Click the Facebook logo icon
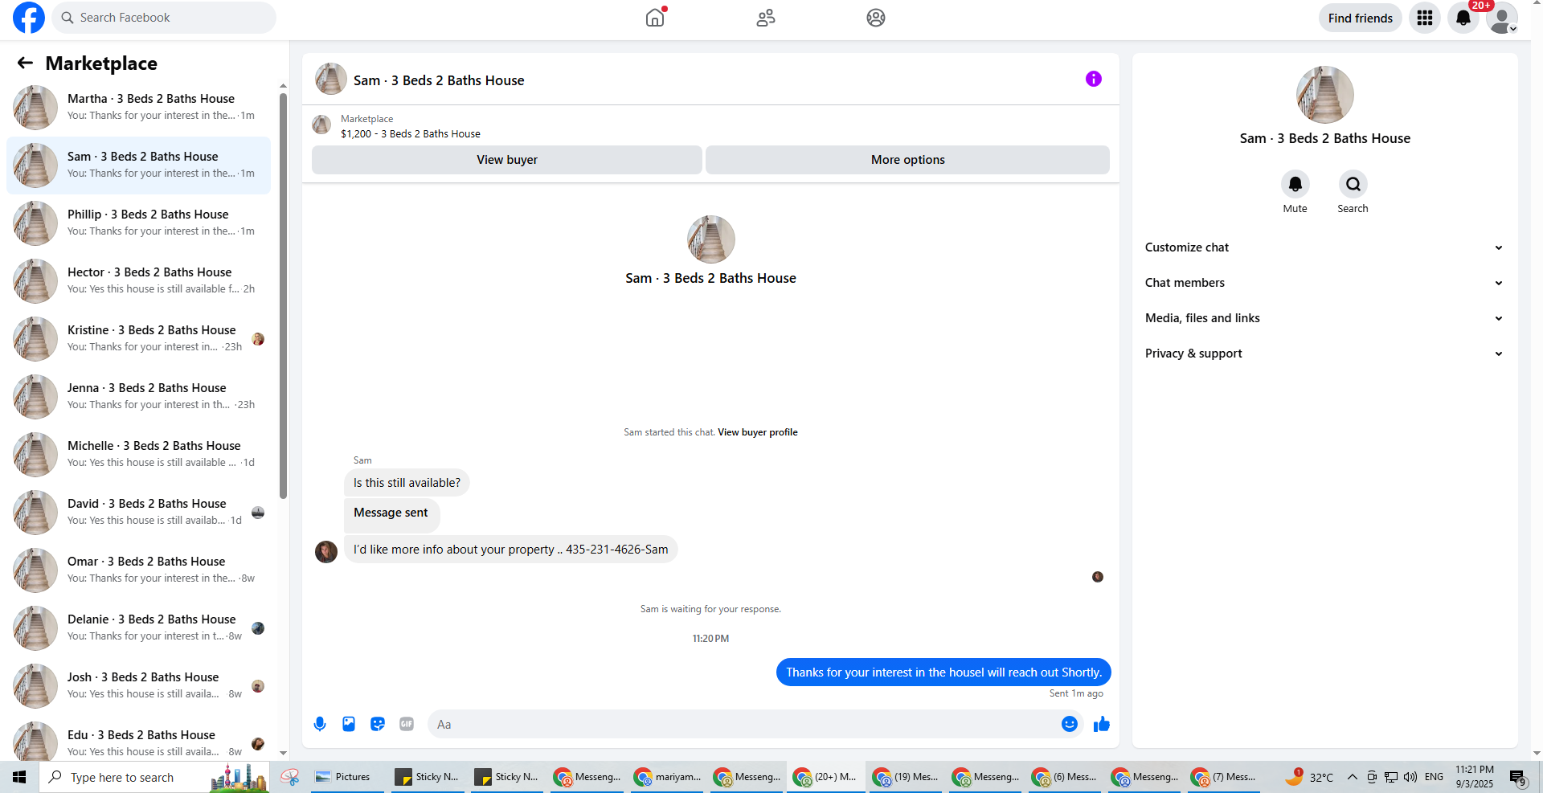 click(29, 18)
